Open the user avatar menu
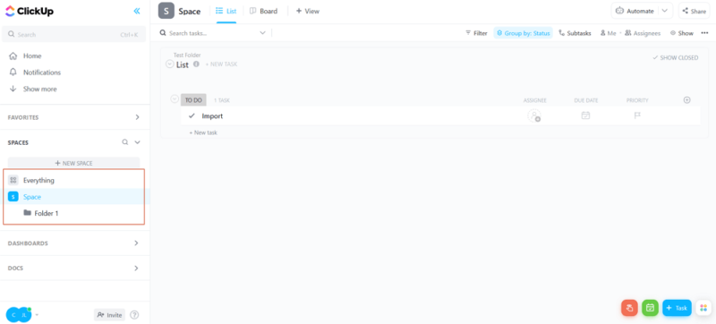 [19, 314]
